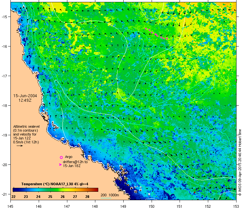Click the temperature color bar legend
This screenshot has height=208, width=244.
[x=55, y=190]
